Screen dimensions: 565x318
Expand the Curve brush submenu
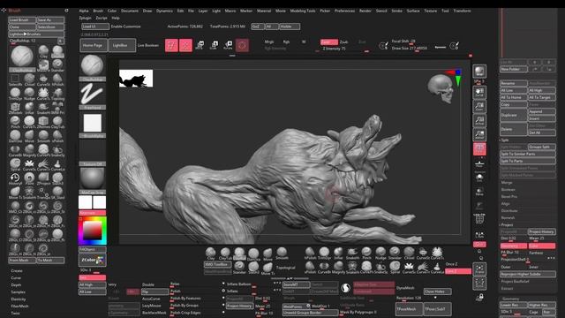(16, 278)
